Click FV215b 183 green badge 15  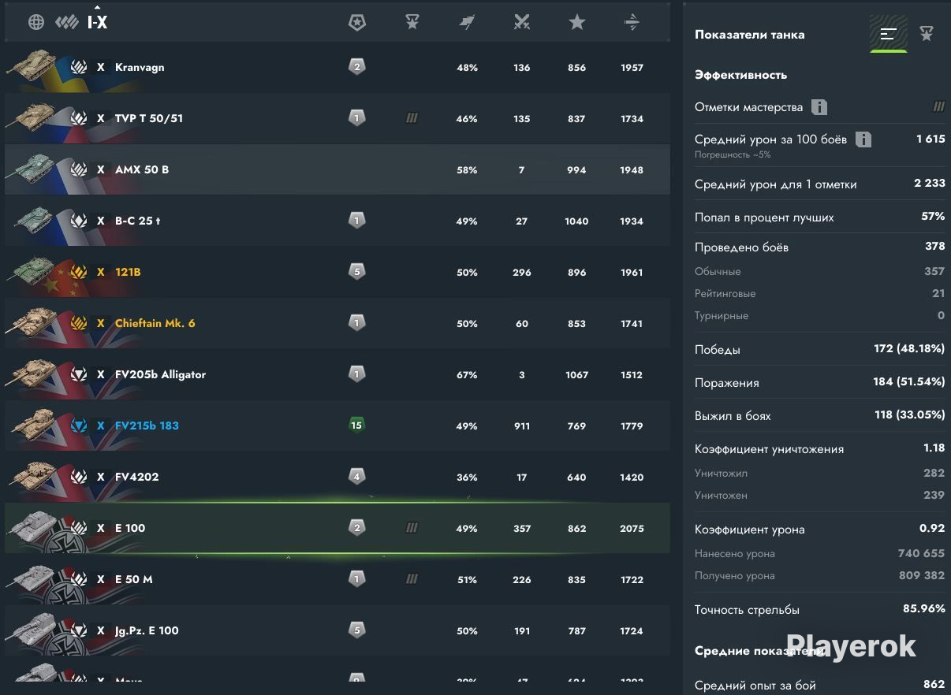(356, 426)
